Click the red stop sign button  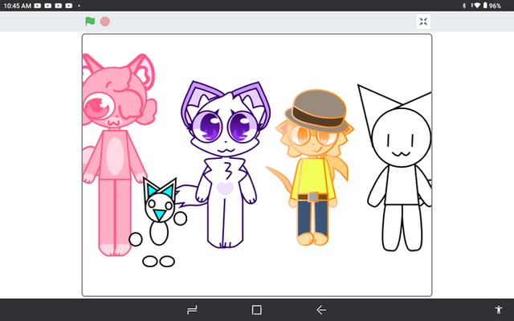(105, 22)
